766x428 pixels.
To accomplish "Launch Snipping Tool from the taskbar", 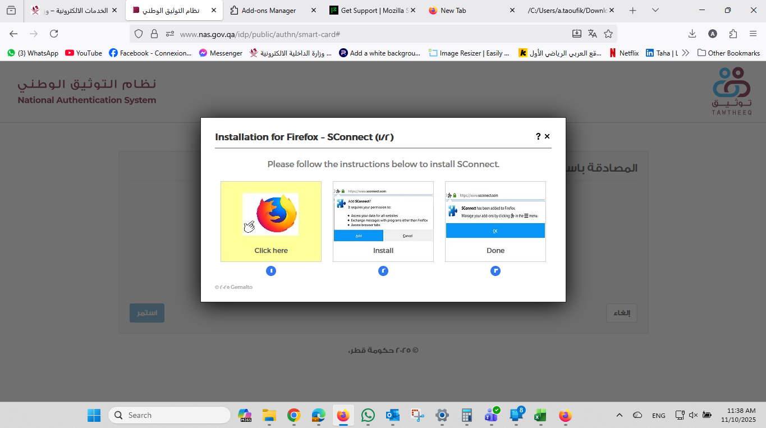I will [x=417, y=415].
